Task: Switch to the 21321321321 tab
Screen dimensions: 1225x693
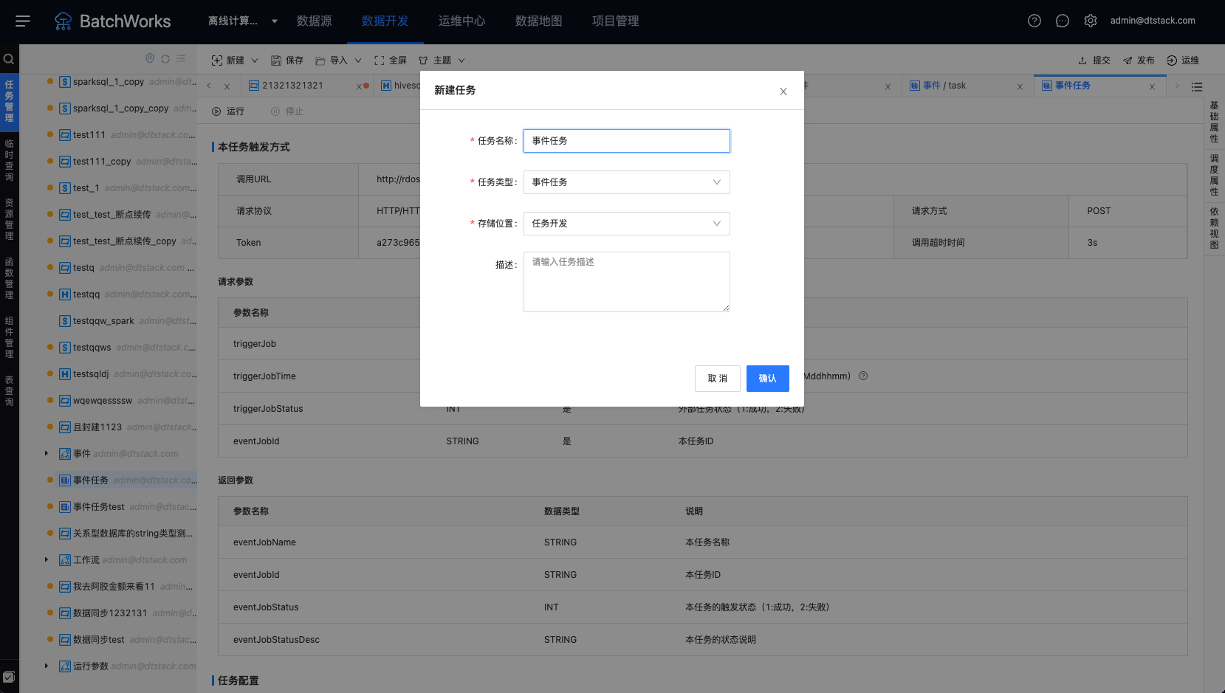Action: click(x=292, y=86)
